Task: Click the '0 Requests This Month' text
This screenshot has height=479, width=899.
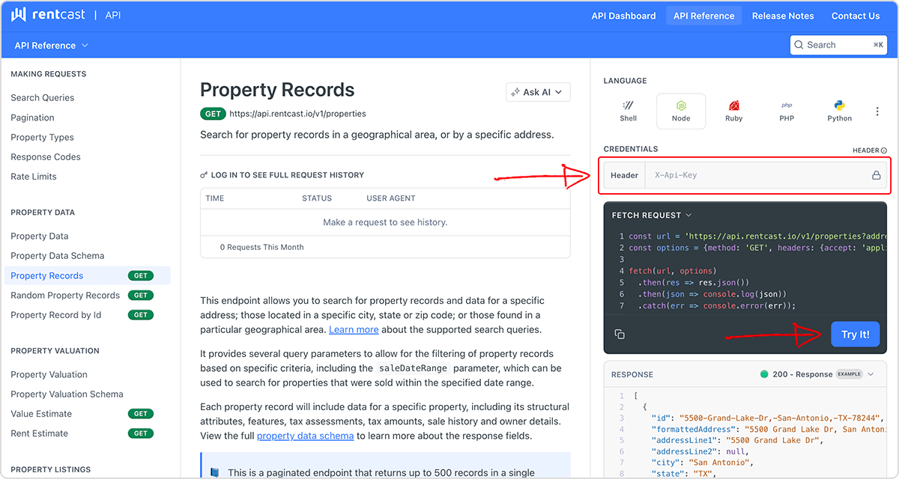Action: (262, 247)
